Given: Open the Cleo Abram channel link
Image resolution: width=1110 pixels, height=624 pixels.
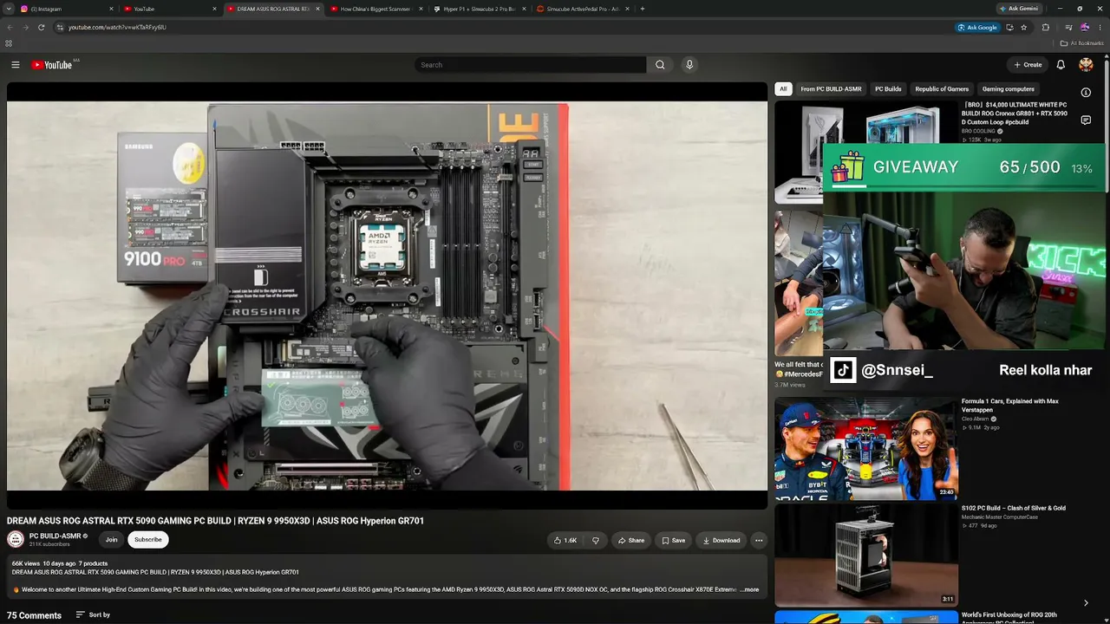Looking at the screenshot, I should [x=976, y=419].
